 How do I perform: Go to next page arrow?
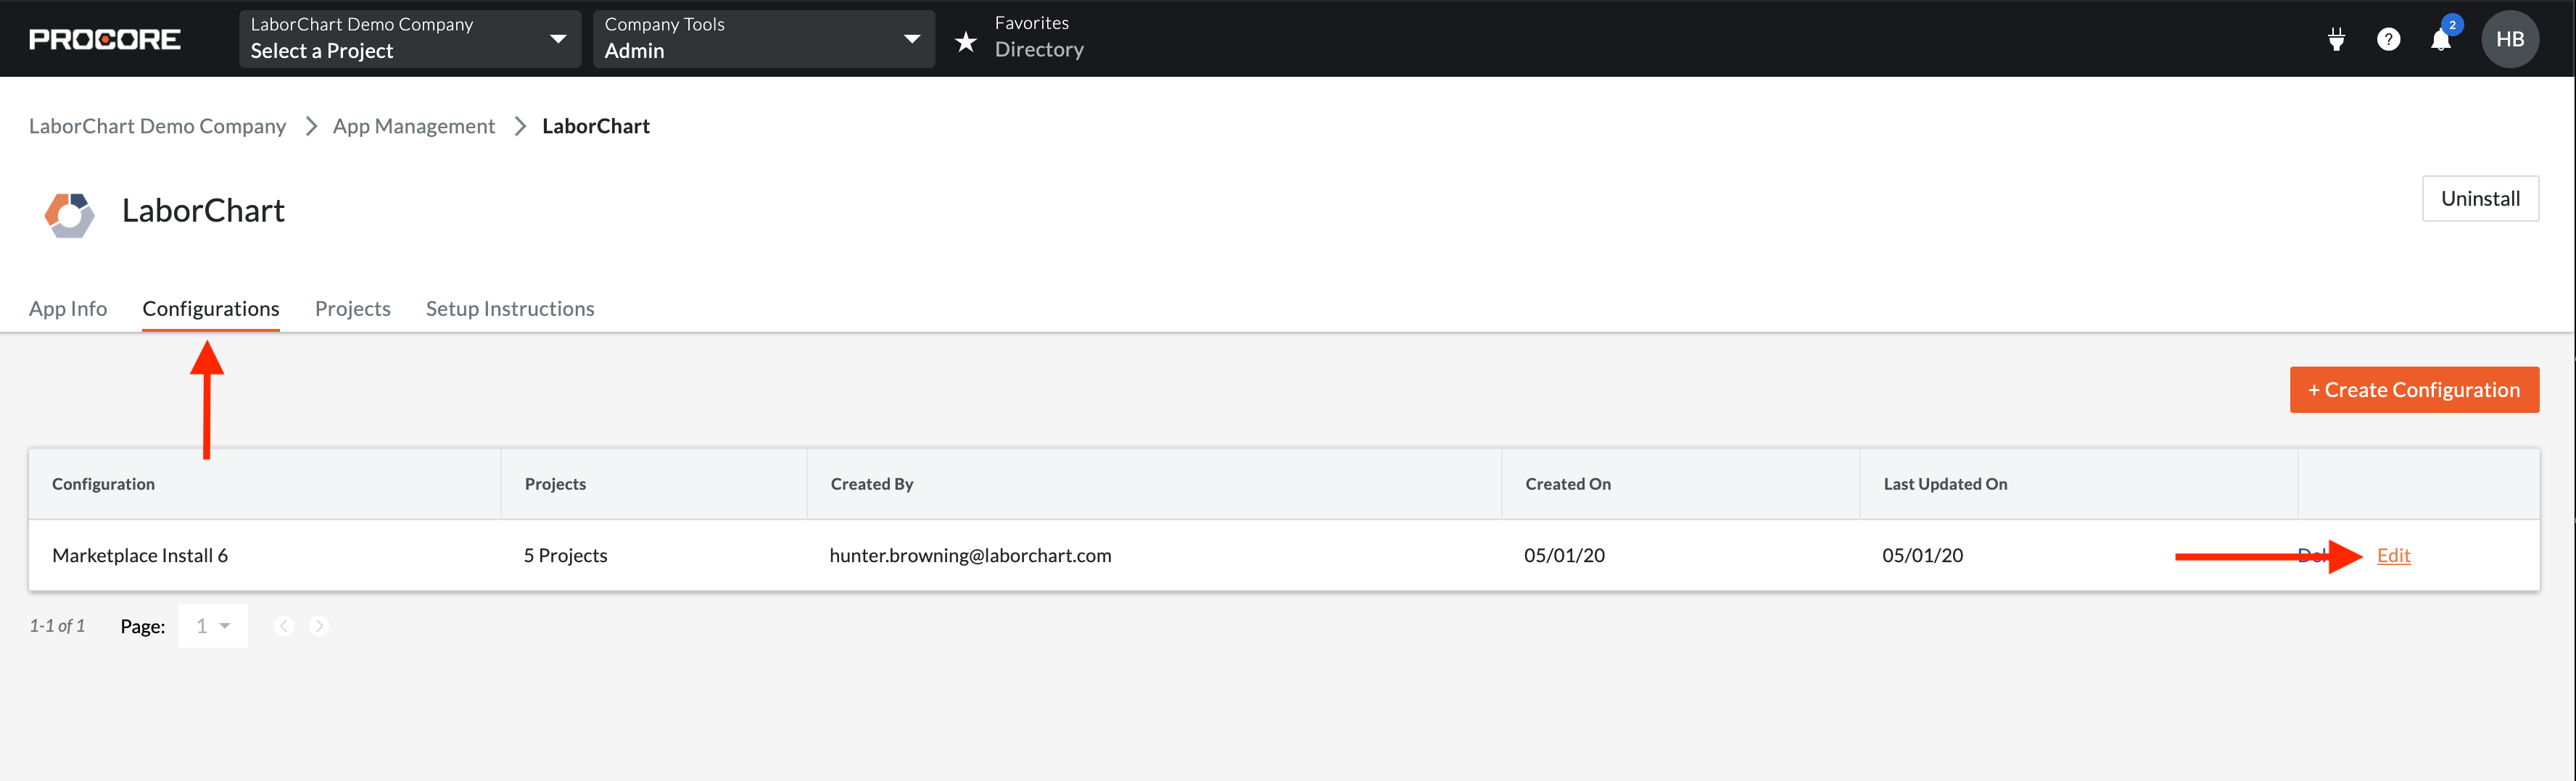(x=319, y=626)
